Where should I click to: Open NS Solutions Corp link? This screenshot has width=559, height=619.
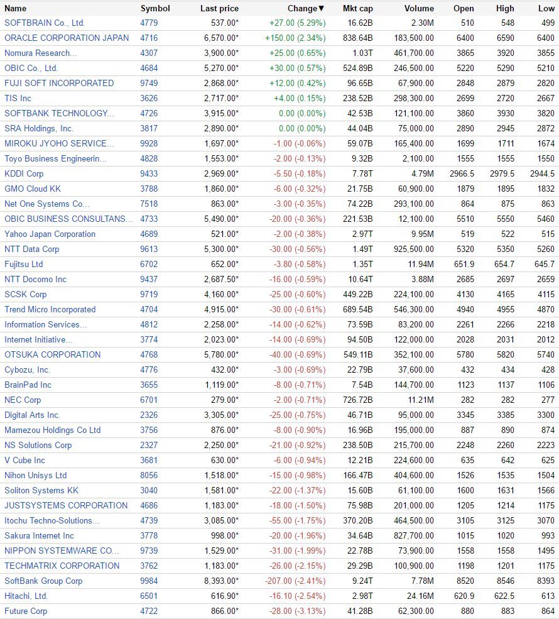(38, 446)
